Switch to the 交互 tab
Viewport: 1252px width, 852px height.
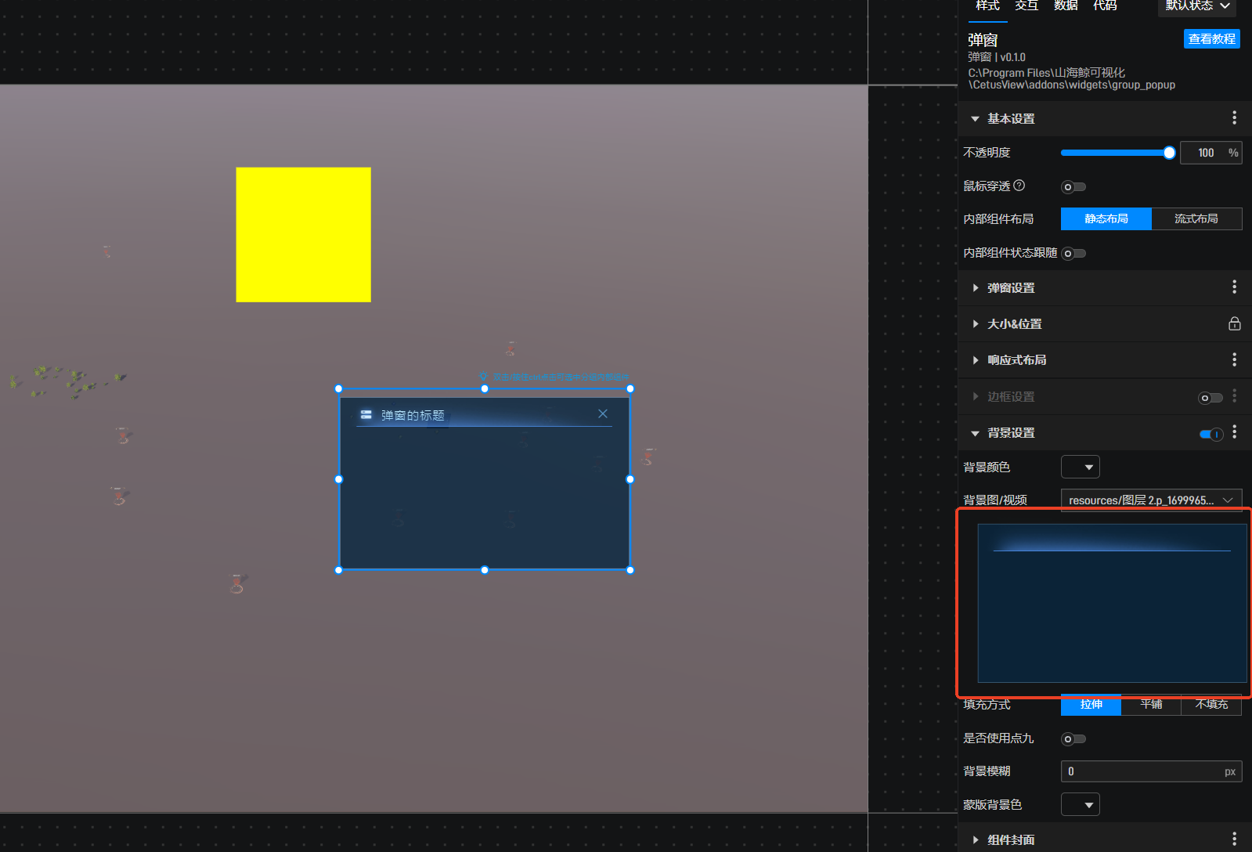pos(1026,6)
